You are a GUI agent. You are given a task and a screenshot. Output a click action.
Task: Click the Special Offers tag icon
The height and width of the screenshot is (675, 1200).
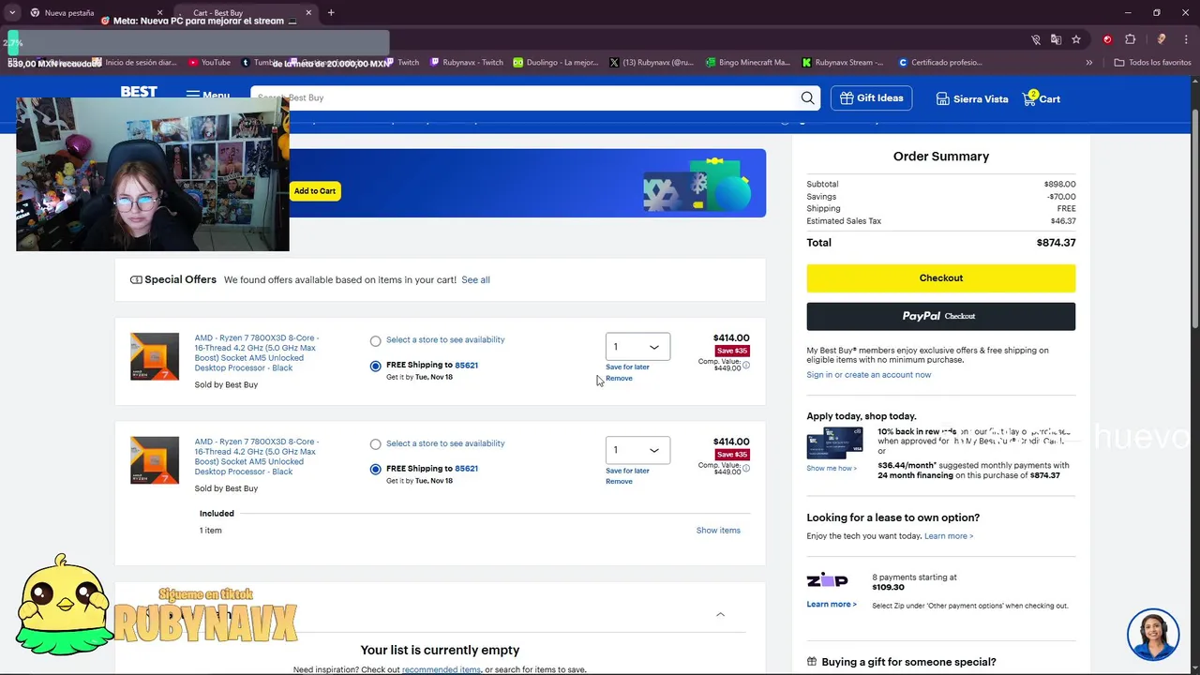[x=136, y=279]
